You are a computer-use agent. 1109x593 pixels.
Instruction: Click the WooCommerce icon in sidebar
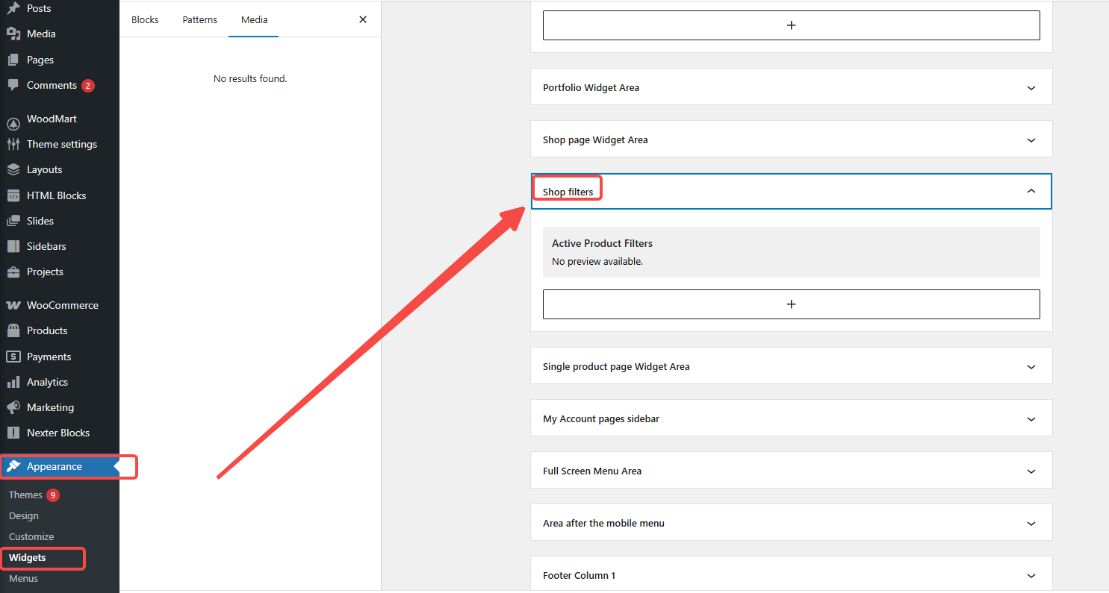pyautogui.click(x=13, y=305)
